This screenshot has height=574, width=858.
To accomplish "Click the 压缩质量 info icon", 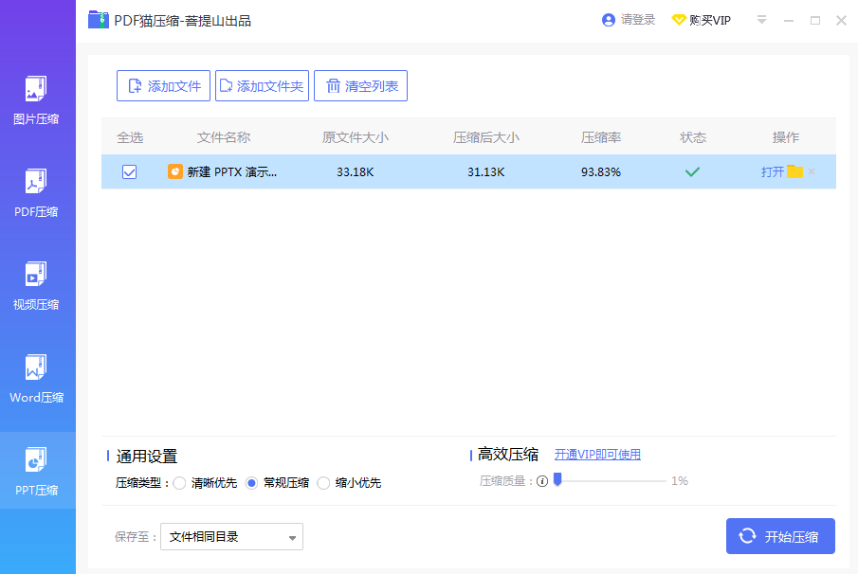I will [542, 481].
